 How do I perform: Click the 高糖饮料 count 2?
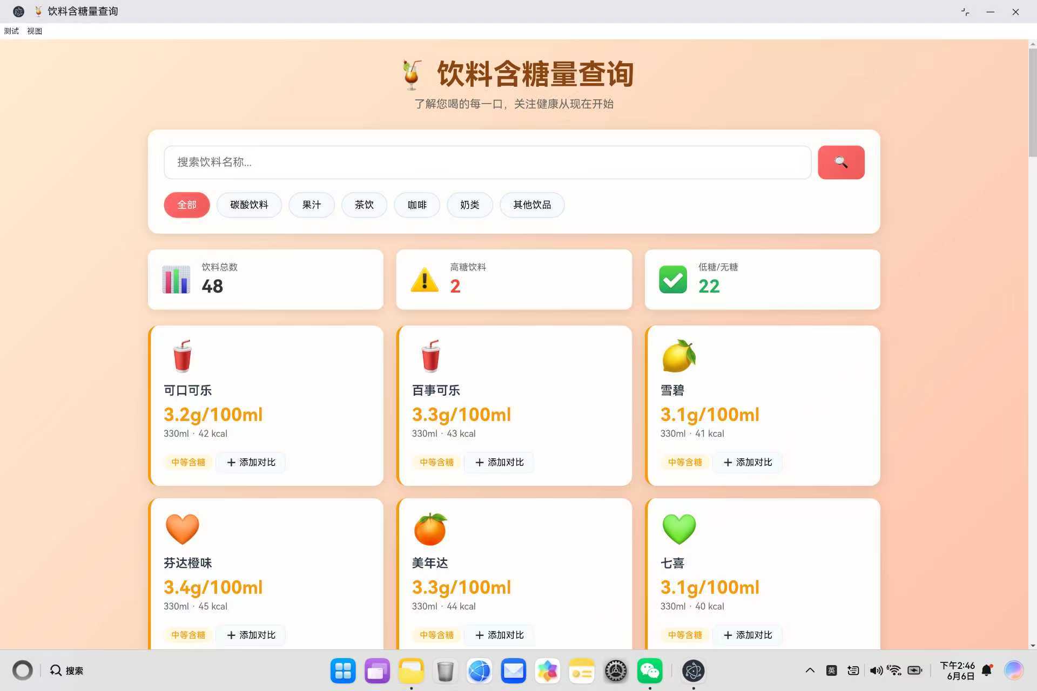tap(455, 286)
